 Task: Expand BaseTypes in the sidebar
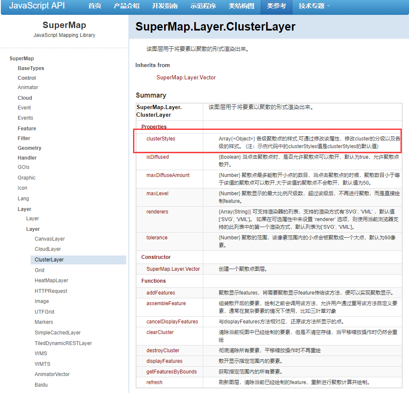point(31,68)
